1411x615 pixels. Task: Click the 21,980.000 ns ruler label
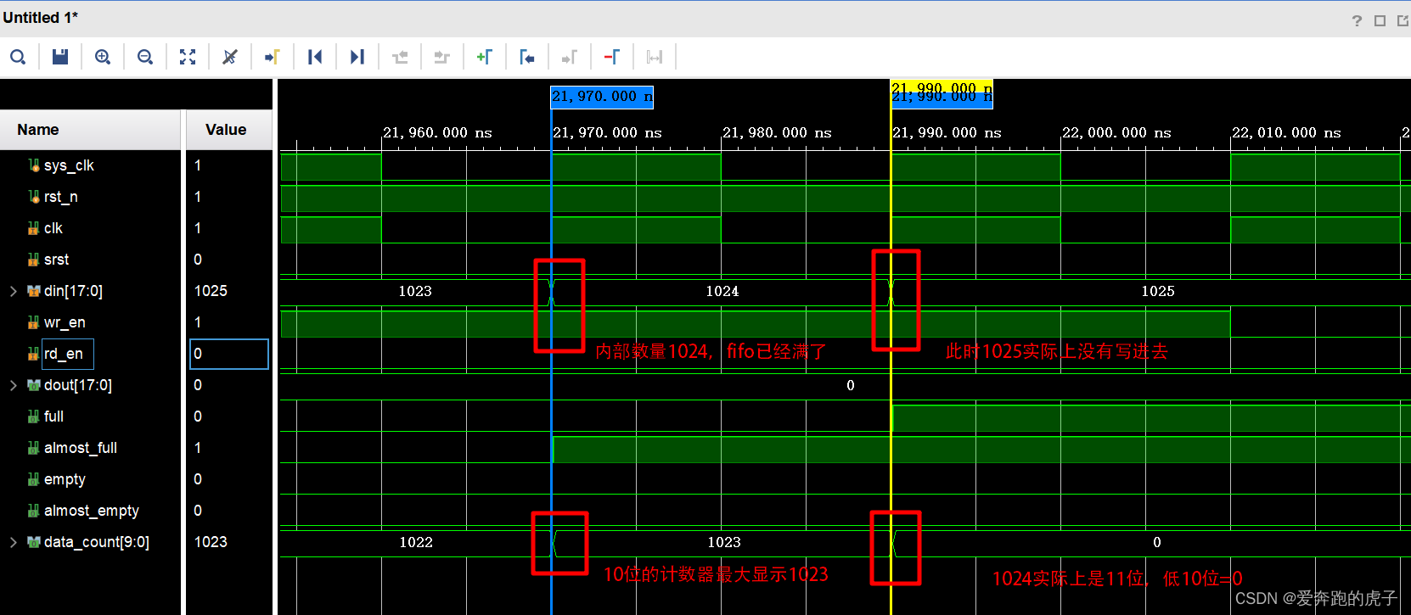point(777,132)
